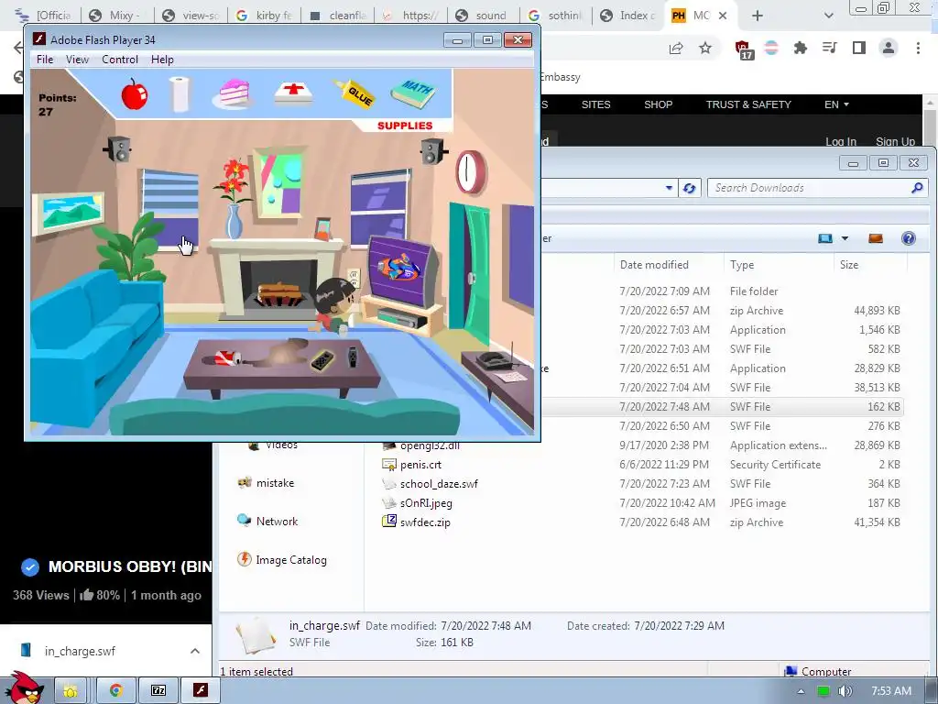Open the Chrome extensions puzzle icon
Image resolution: width=938 pixels, height=704 pixels.
[801, 48]
